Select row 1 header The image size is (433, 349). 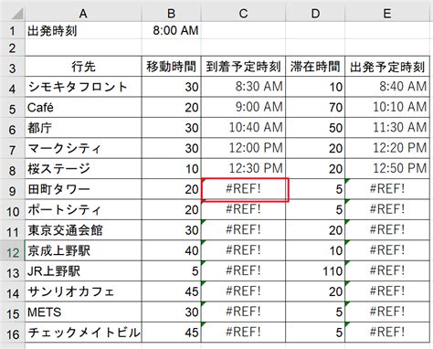tap(13, 30)
